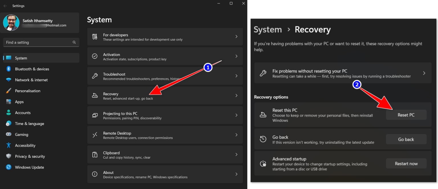The width and height of the screenshot is (438, 189).
Task: Open Personalisation paintbrush icon
Action: pyautogui.click(x=8, y=91)
